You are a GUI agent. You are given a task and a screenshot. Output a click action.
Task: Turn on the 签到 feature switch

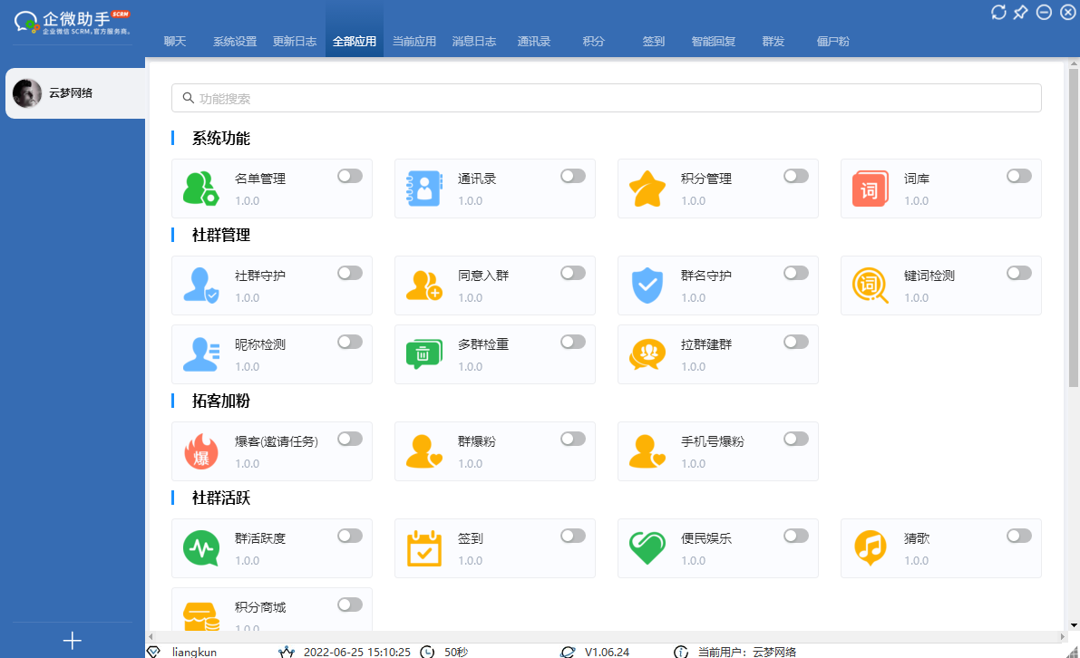pos(572,536)
